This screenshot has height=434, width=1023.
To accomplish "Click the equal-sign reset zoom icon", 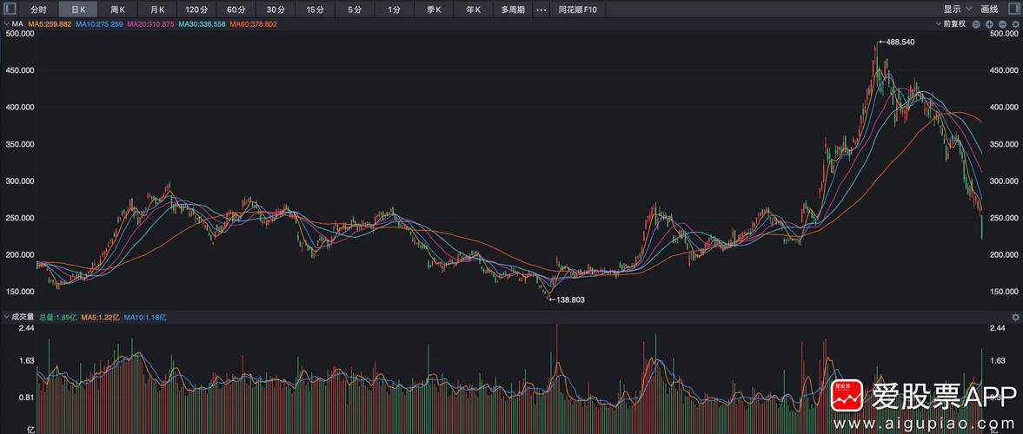I will [976, 24].
